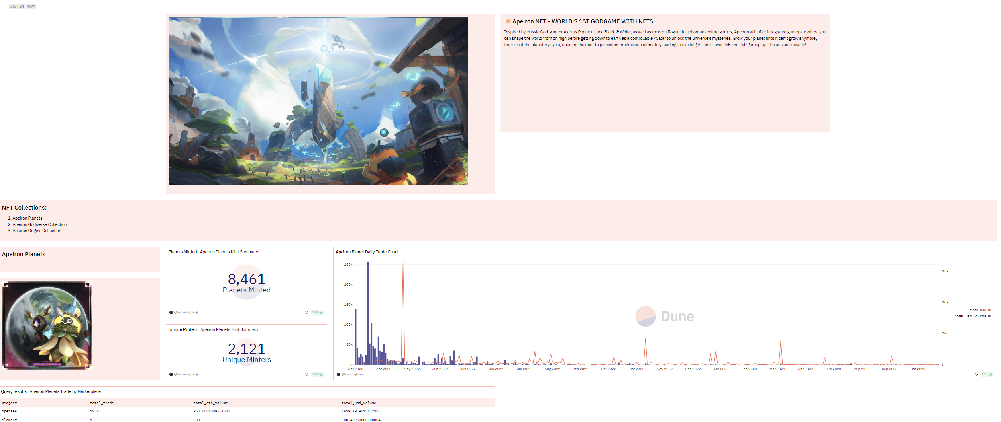Click the project column header

coord(9,403)
